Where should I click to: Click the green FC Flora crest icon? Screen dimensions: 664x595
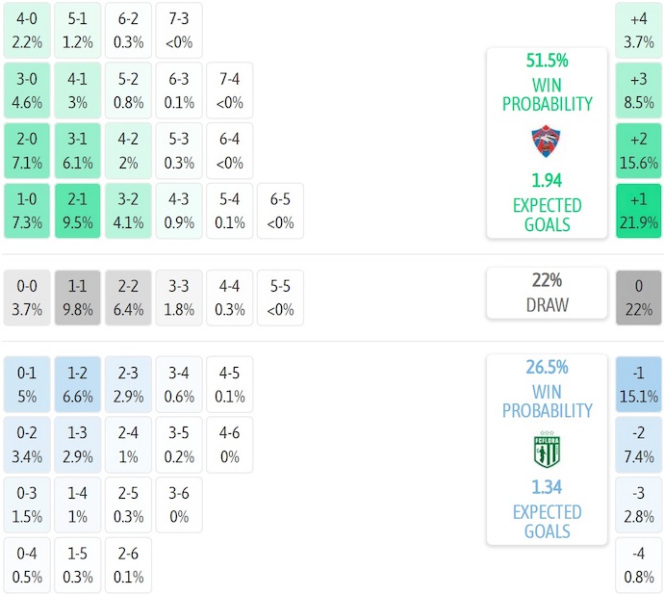tap(546, 449)
